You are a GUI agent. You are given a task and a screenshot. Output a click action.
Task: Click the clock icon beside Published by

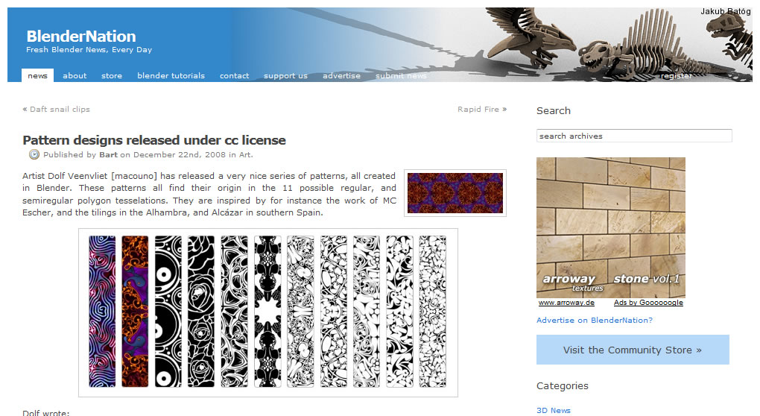pyautogui.click(x=34, y=155)
